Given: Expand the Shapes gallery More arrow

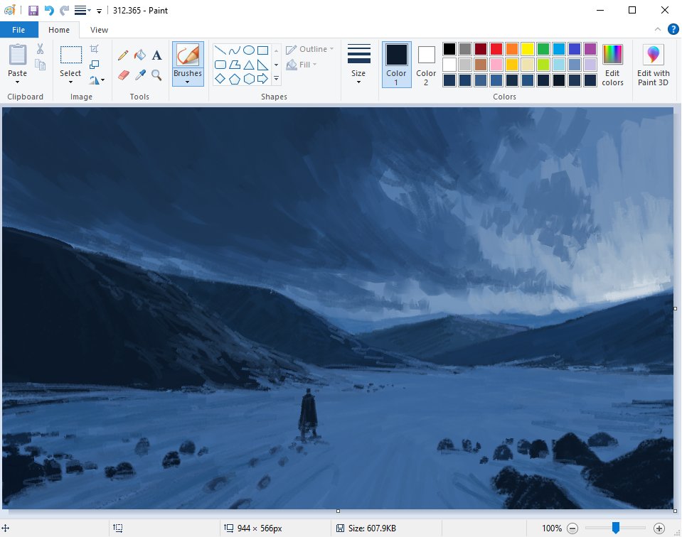Looking at the screenshot, I should point(276,79).
